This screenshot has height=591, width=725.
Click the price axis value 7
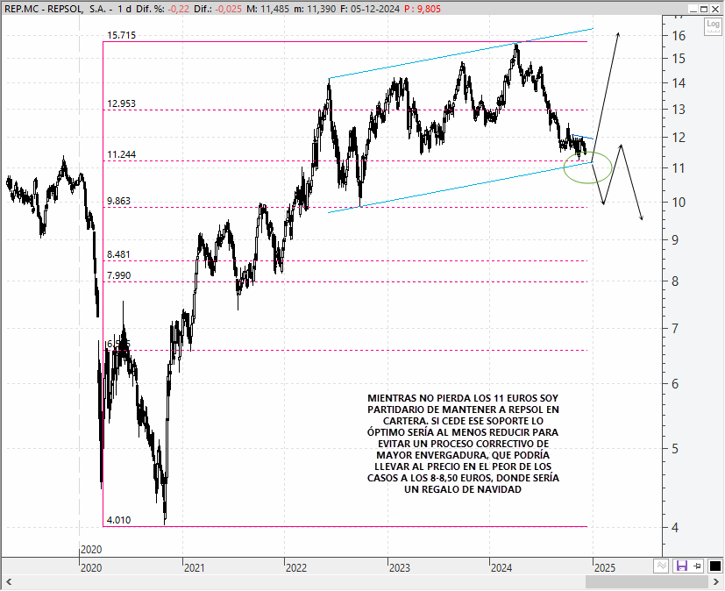pyautogui.click(x=675, y=328)
